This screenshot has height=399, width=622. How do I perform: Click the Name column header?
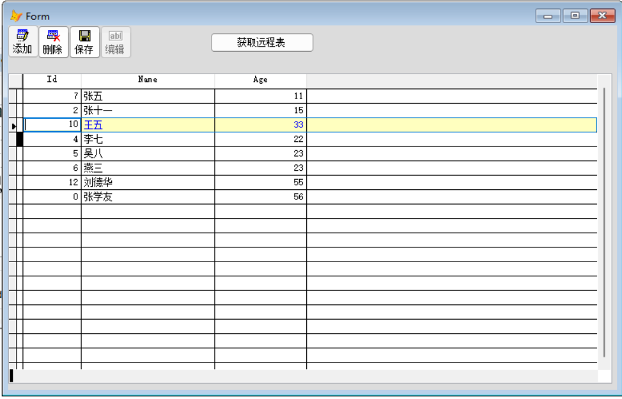[x=148, y=81]
